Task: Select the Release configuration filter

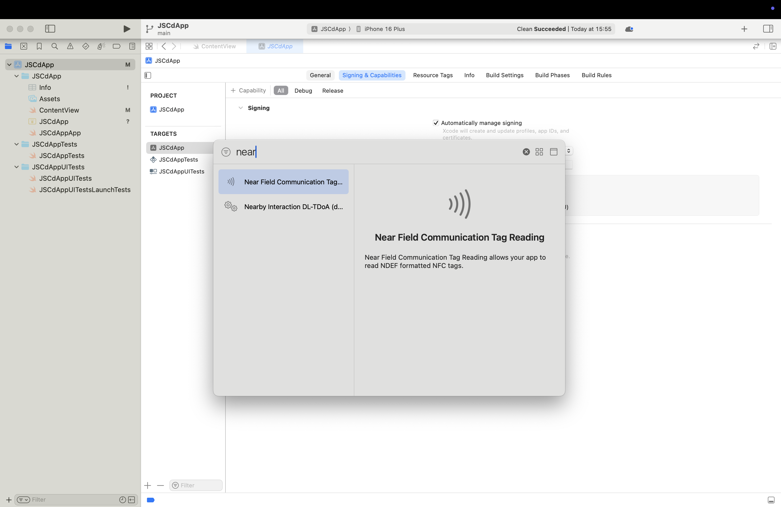Action: (332, 91)
